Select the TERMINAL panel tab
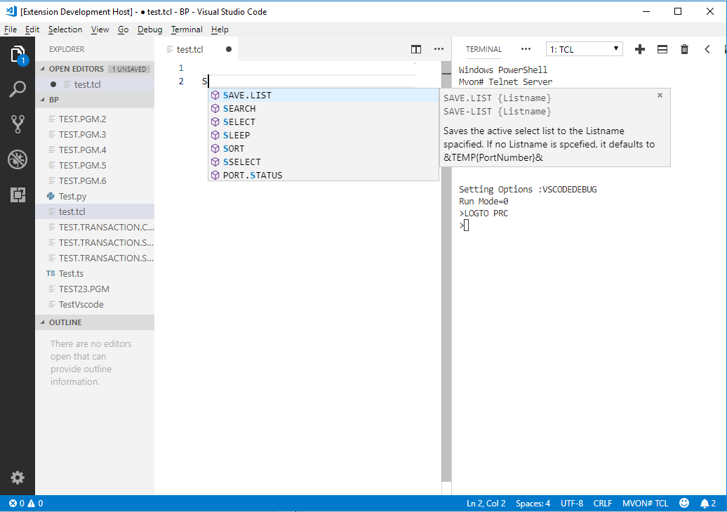727x512 pixels. 483,49
